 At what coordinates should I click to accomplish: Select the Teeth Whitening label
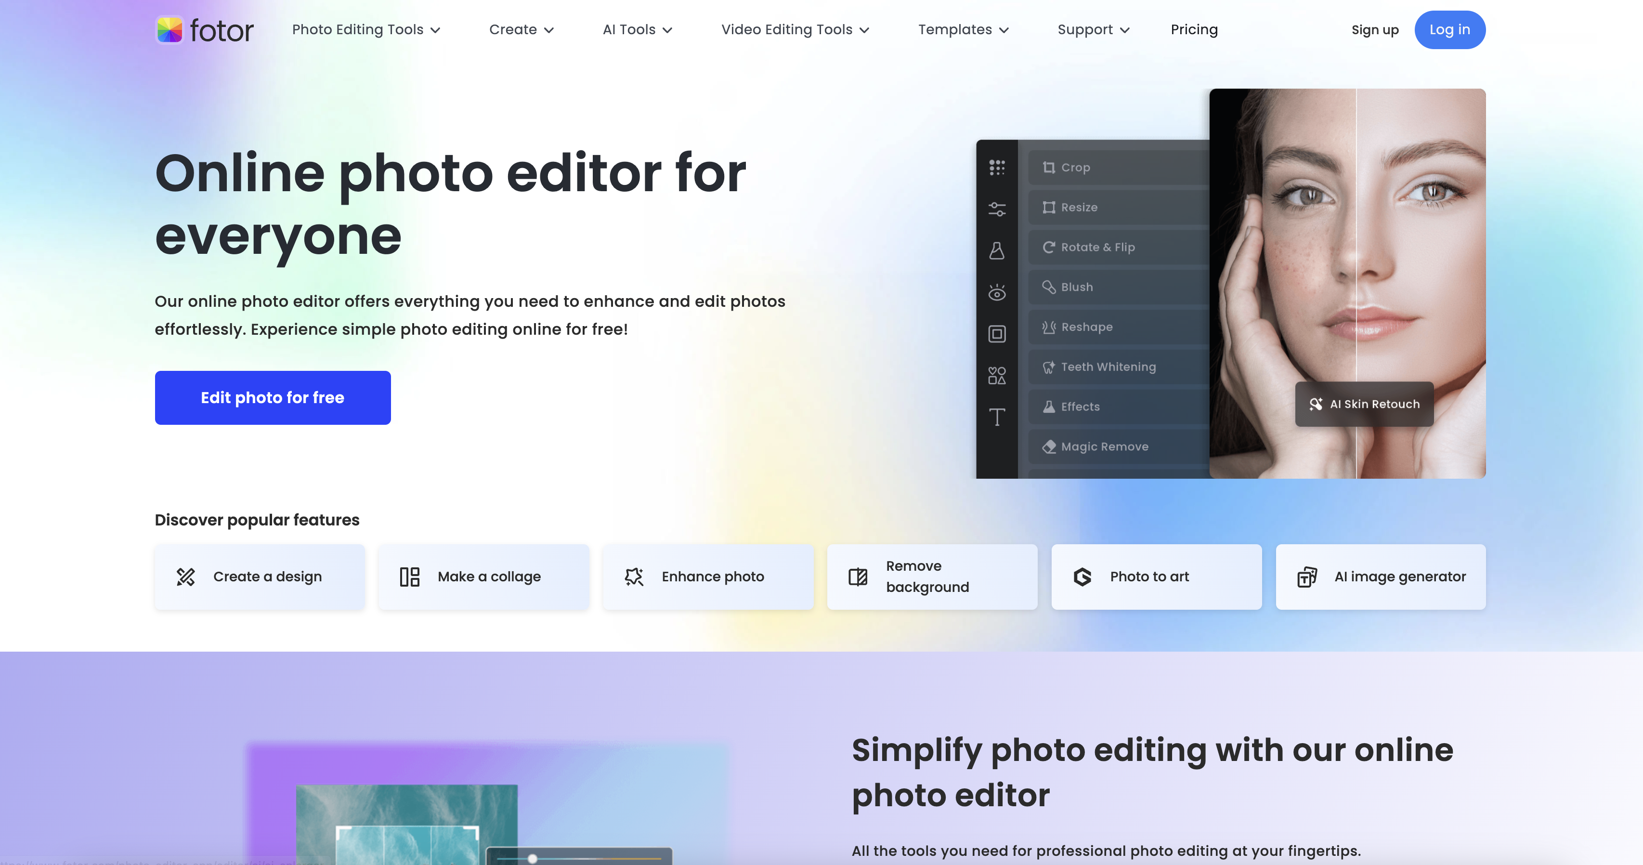(x=1108, y=367)
